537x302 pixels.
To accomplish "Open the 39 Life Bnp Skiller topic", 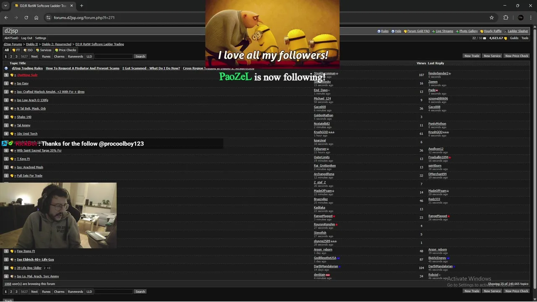I will [x=29, y=268].
